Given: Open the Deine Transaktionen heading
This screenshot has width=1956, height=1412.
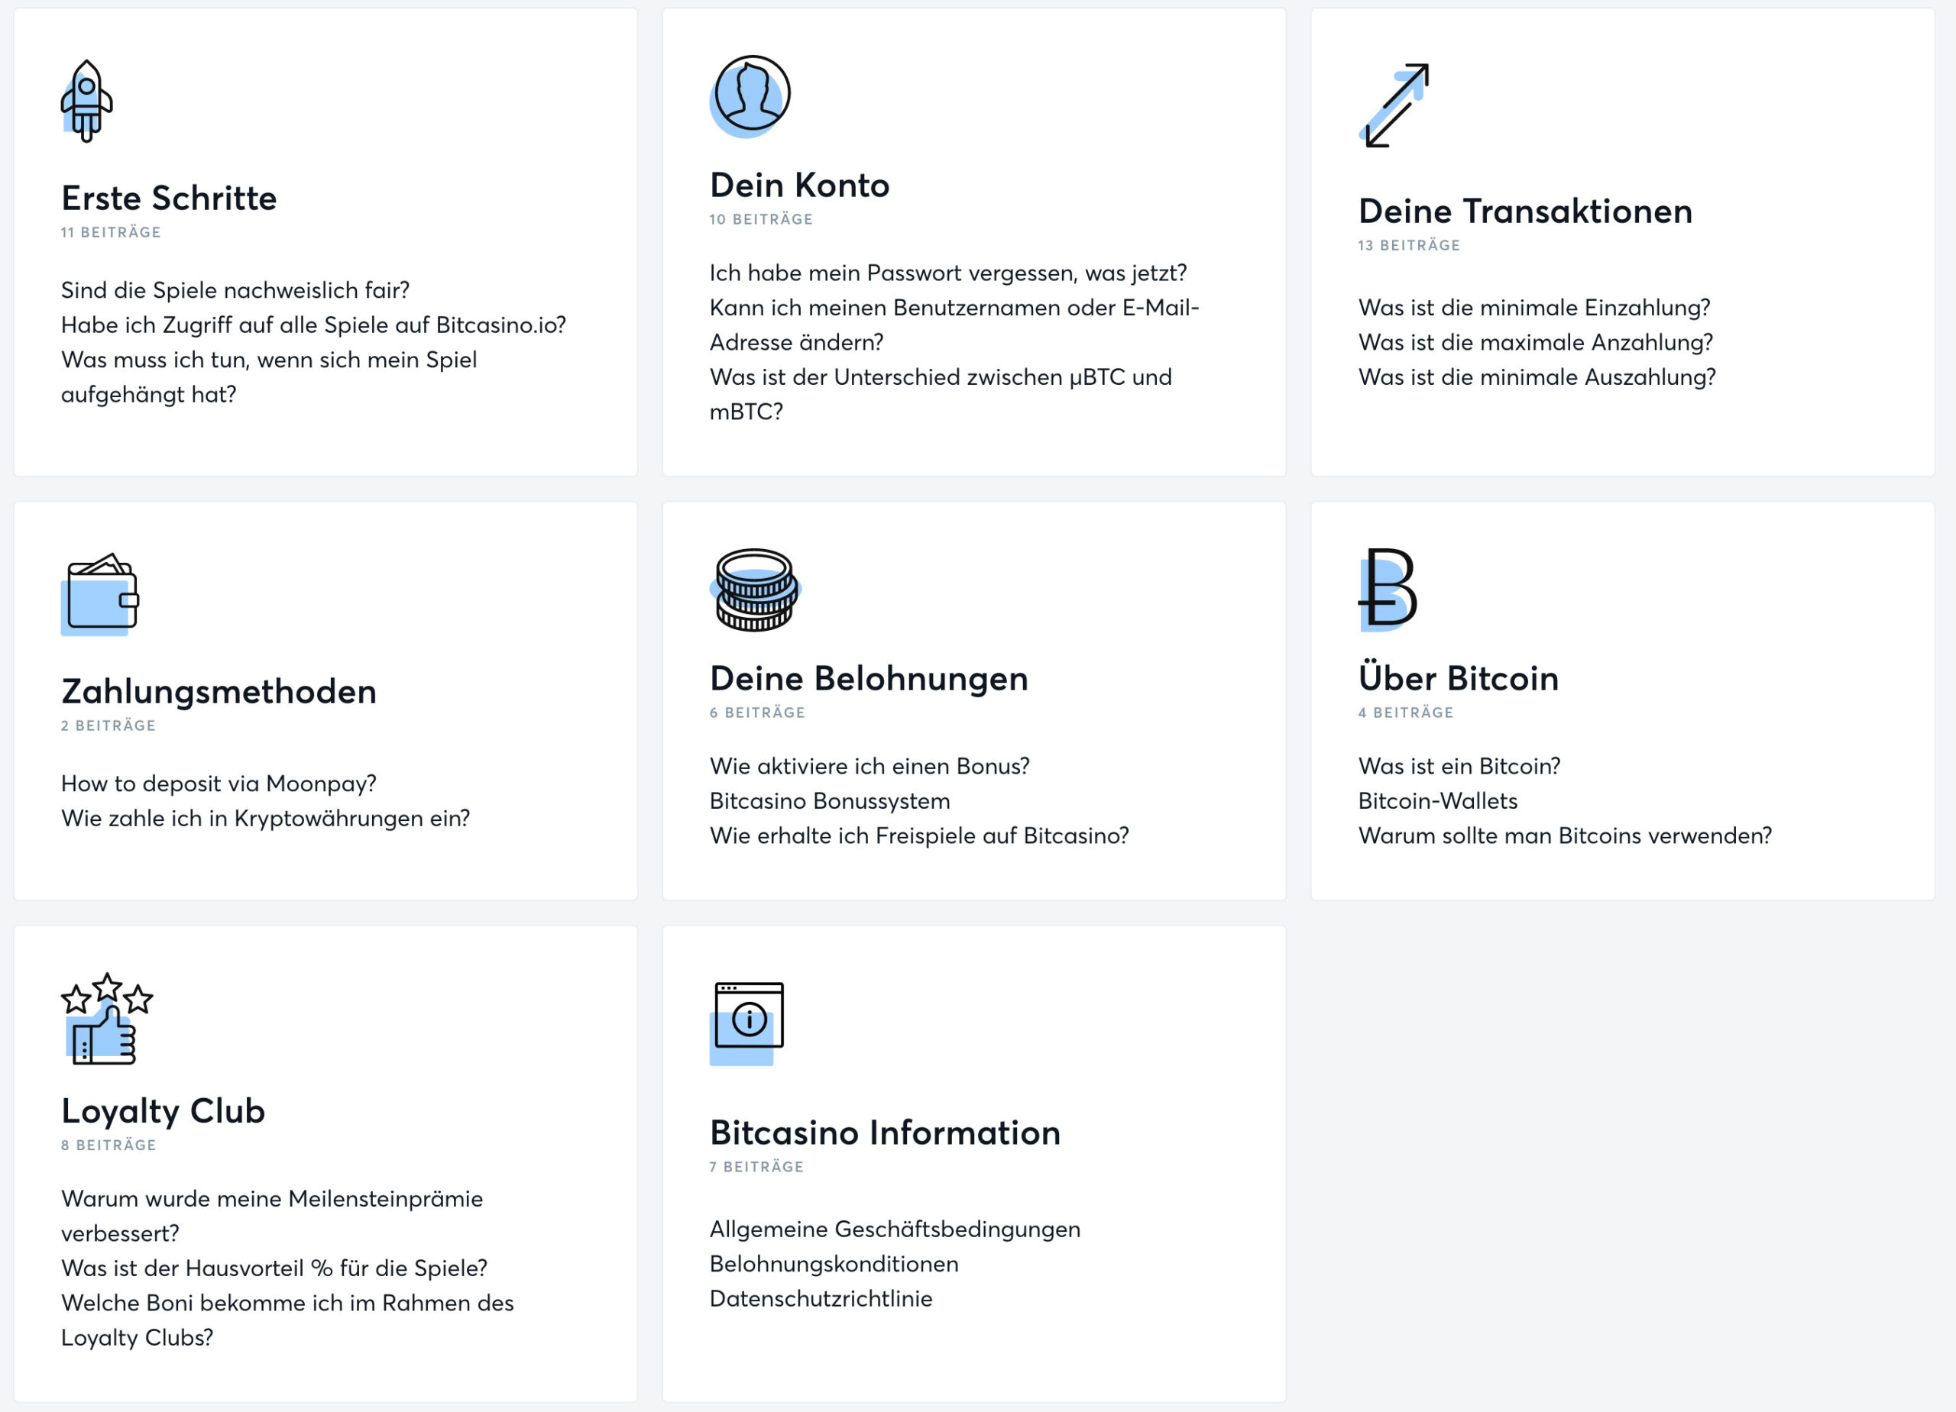Looking at the screenshot, I should (1525, 212).
